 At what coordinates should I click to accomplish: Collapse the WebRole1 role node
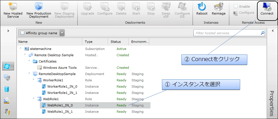(x=33, y=98)
